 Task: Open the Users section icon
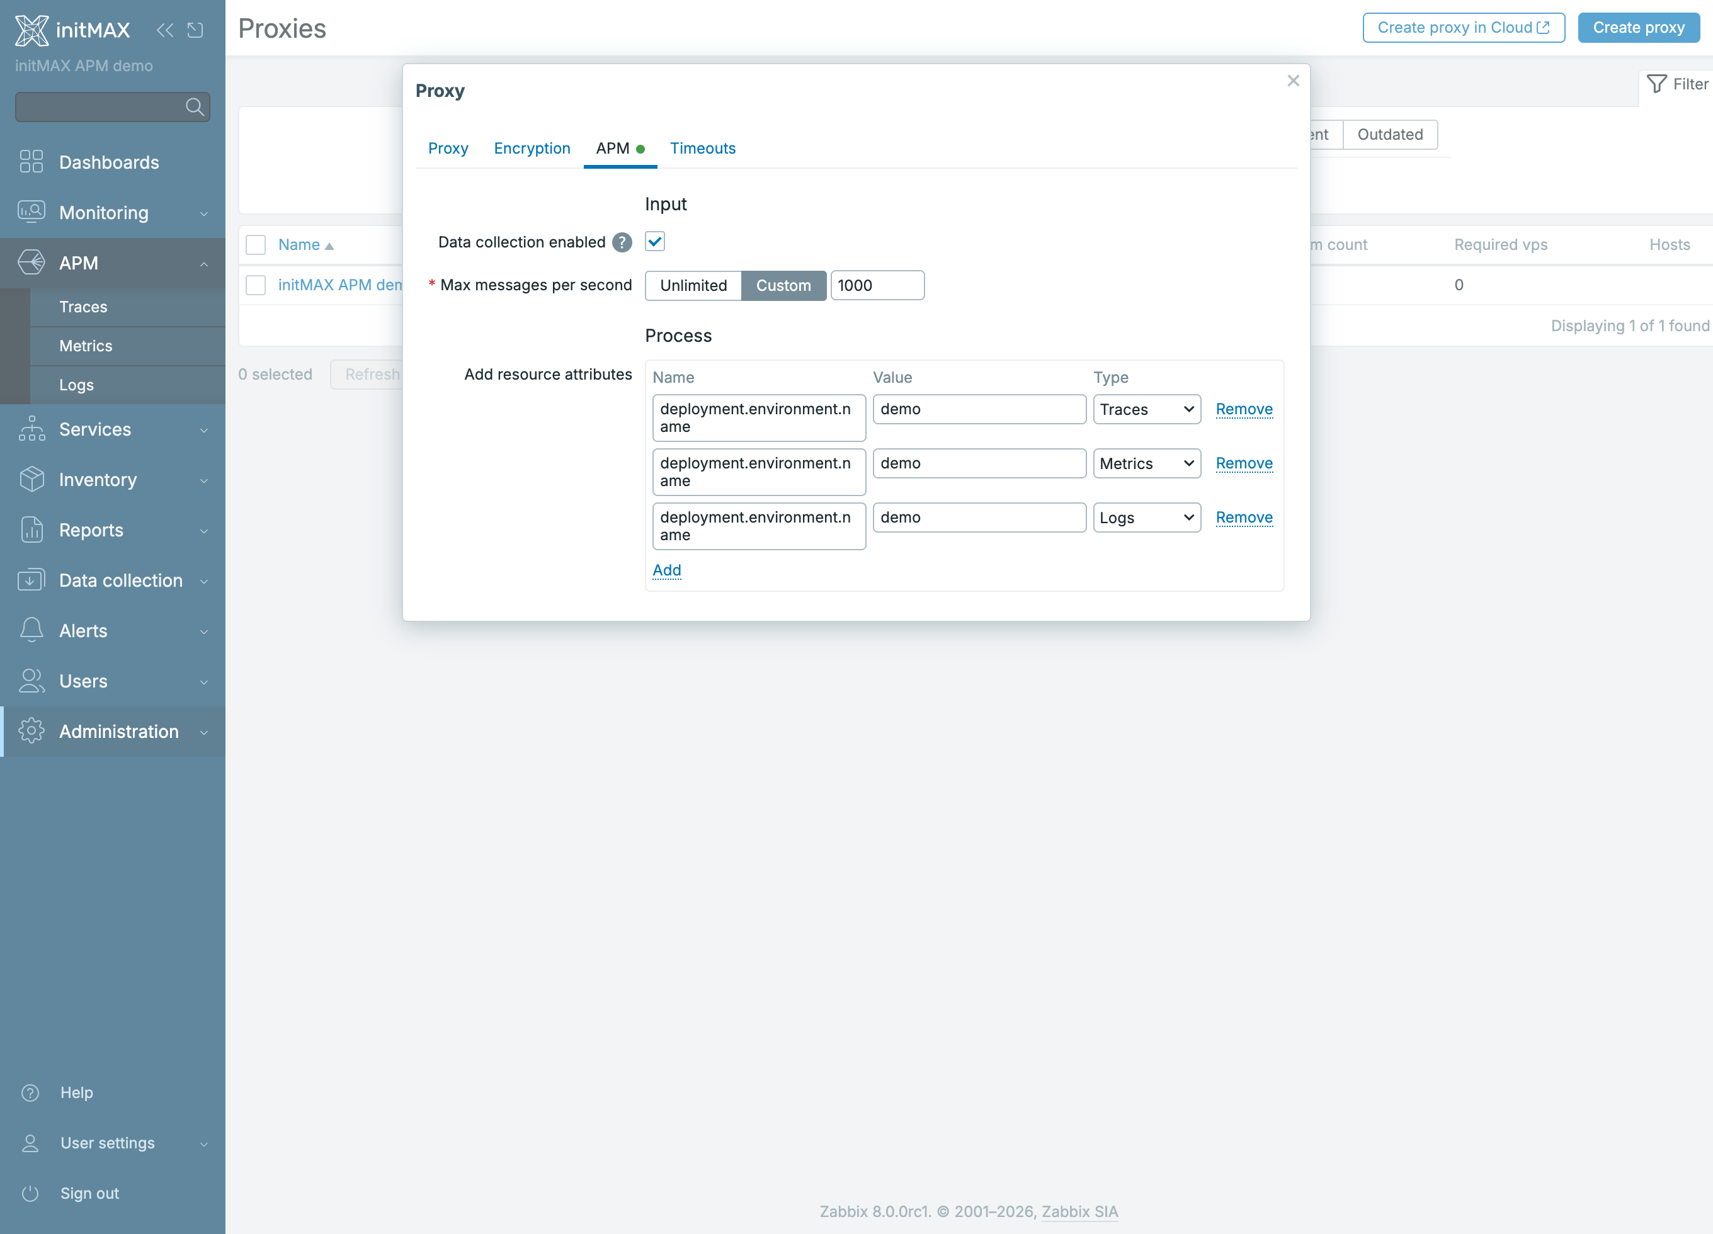coord(31,681)
